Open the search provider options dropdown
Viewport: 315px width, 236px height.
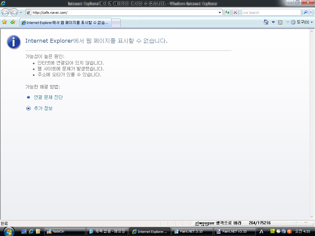pos(311,12)
